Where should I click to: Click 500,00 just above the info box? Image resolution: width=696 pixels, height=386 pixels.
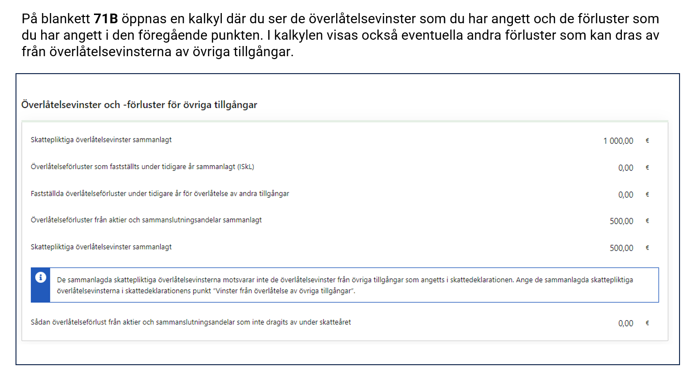click(621, 248)
